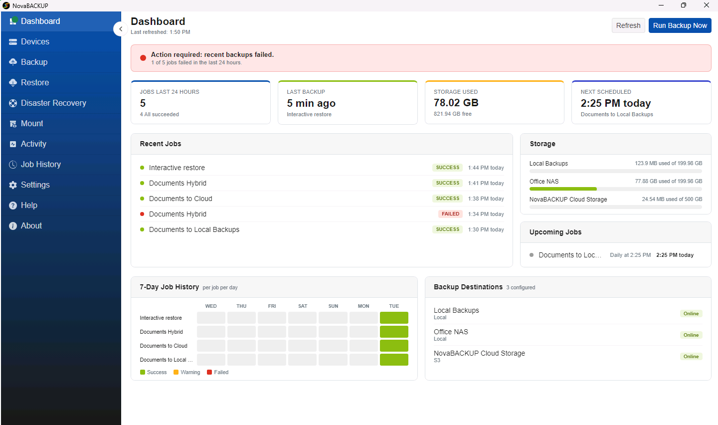Click the Refresh button
Image resolution: width=718 pixels, height=425 pixels.
tap(628, 25)
